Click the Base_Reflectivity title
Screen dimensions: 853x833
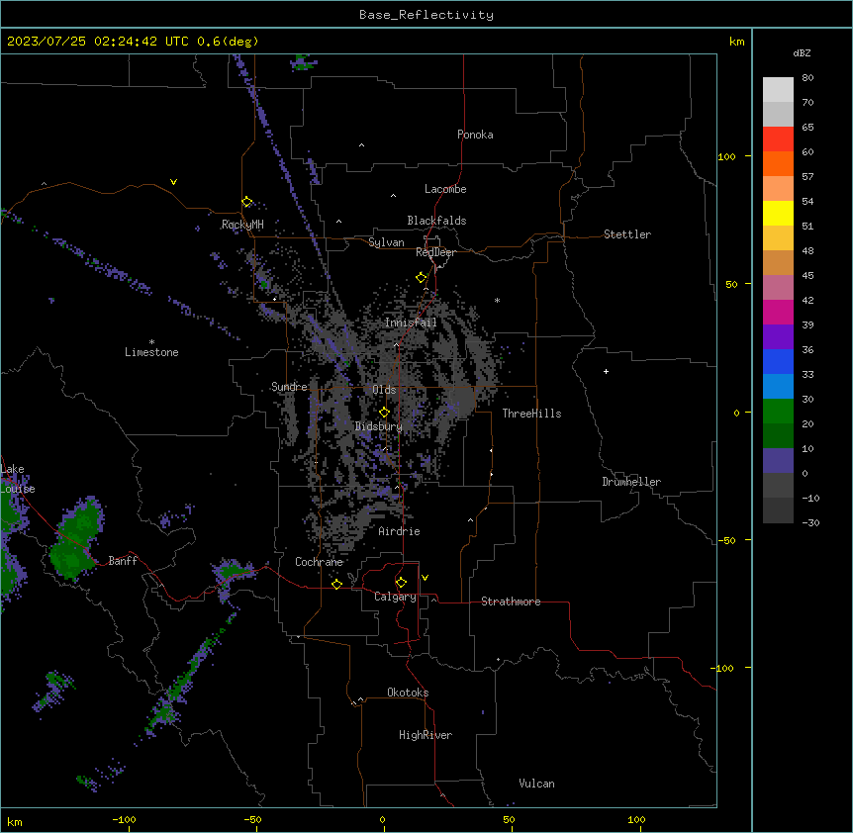click(x=426, y=15)
